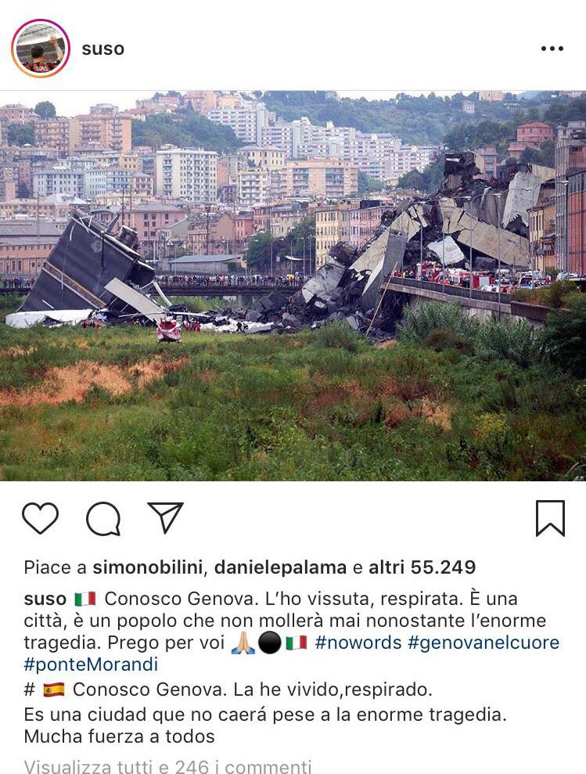Open the #genovanelcuore hashtag

pos(484,643)
